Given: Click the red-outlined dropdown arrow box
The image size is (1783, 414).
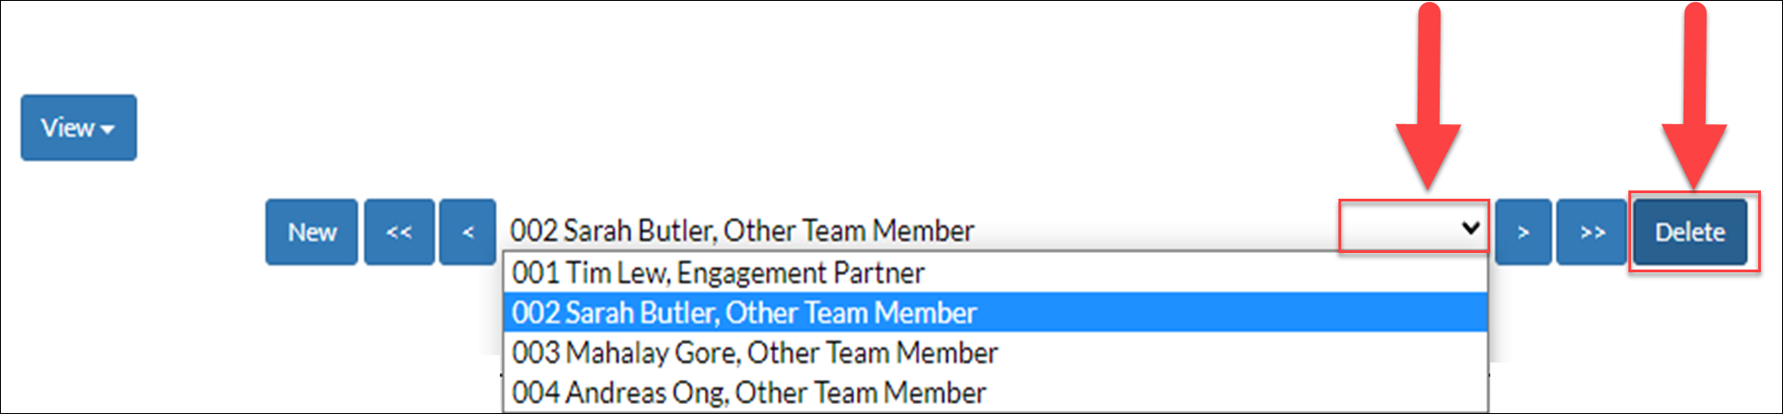Looking at the screenshot, I should coord(1414,226).
